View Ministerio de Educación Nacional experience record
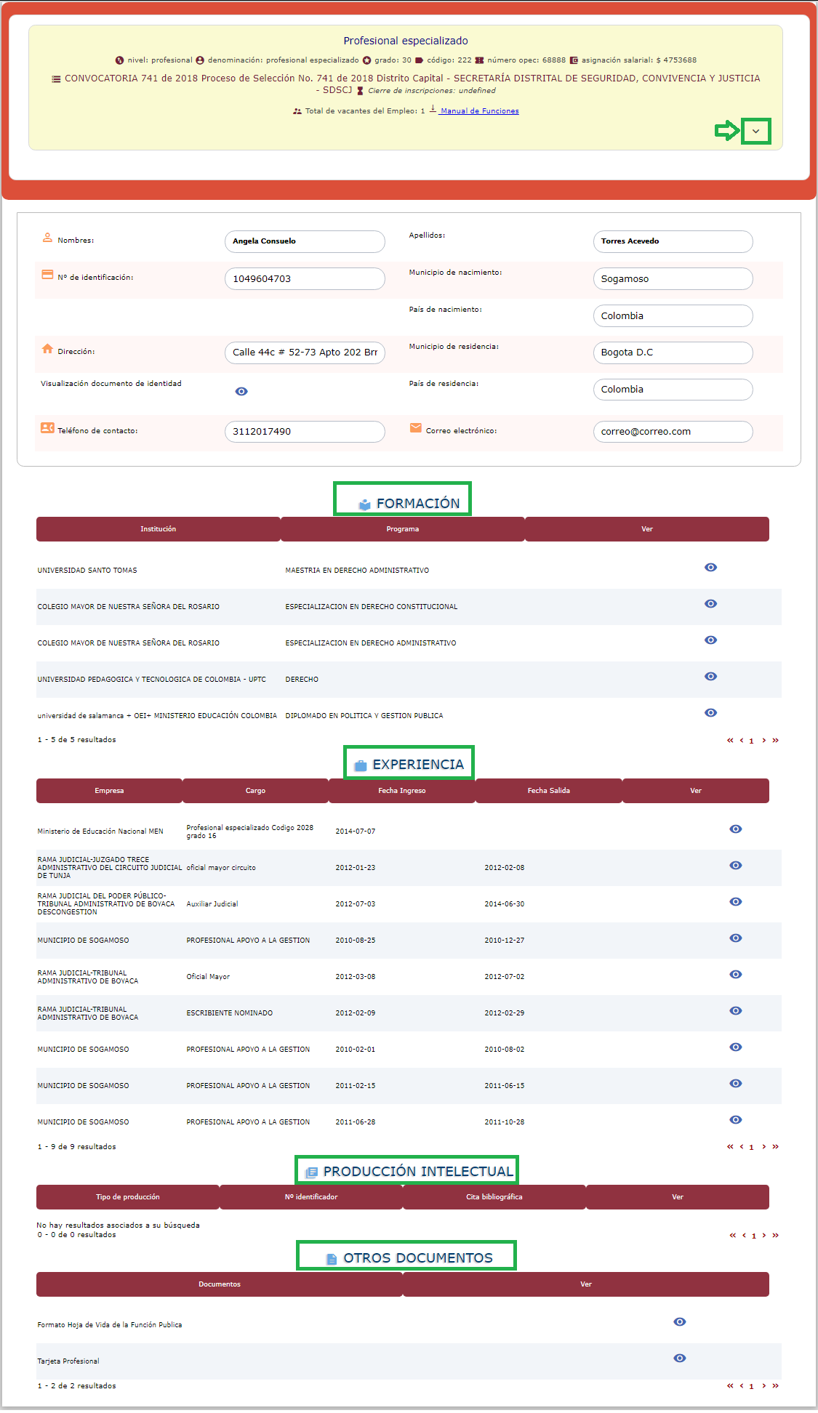Screen dimensions: 818x1413 pyautogui.click(x=735, y=829)
